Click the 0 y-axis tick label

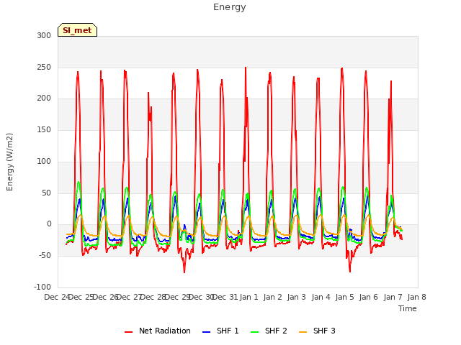tap(49, 224)
